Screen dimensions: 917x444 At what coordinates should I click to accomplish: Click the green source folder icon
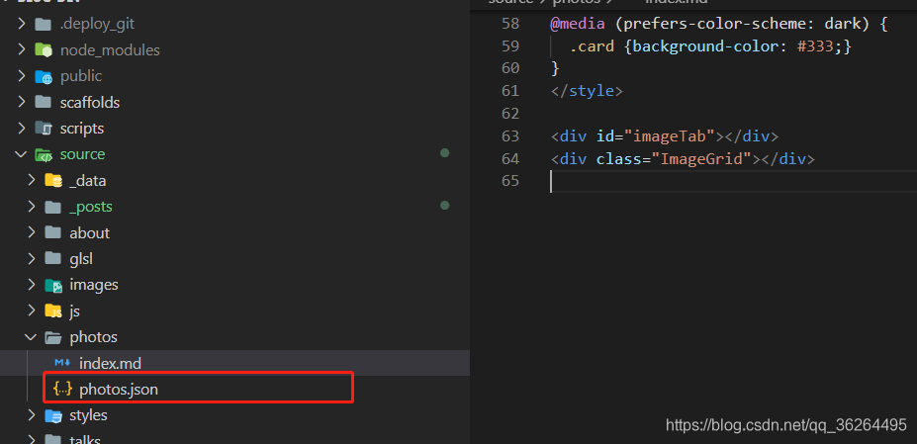tap(44, 154)
